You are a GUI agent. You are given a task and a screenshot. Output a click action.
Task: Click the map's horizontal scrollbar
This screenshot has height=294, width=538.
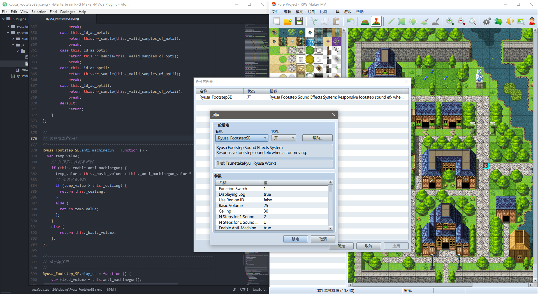[413, 285]
